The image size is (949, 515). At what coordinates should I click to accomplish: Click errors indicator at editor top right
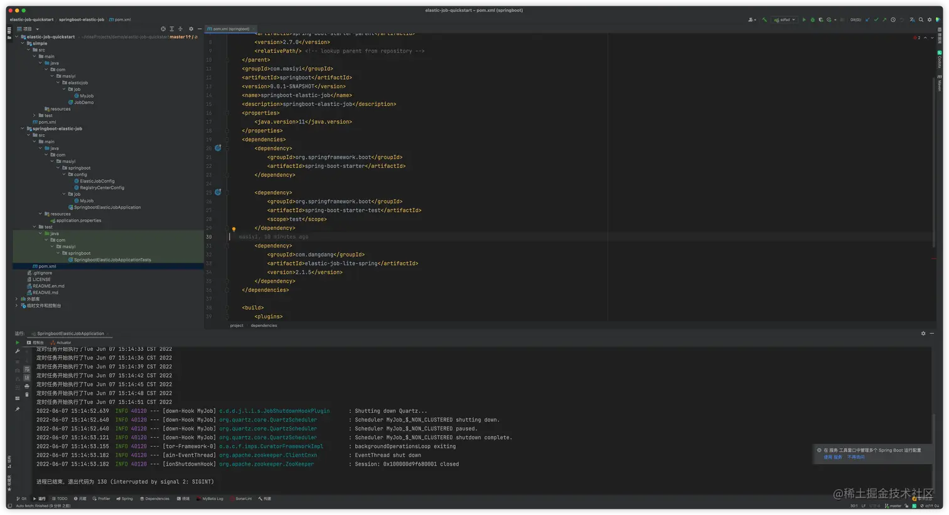(917, 38)
